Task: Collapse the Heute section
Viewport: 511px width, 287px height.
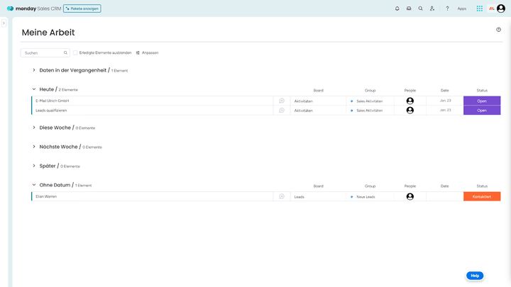Action: (x=34, y=89)
